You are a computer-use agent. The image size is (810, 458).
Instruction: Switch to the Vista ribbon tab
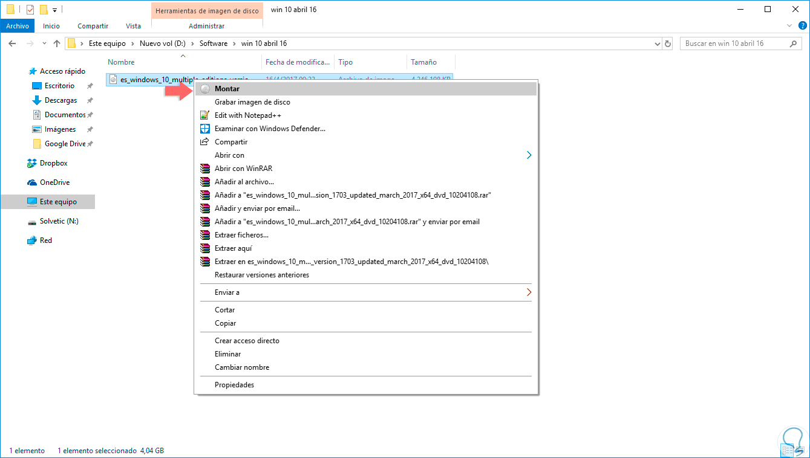click(x=133, y=26)
